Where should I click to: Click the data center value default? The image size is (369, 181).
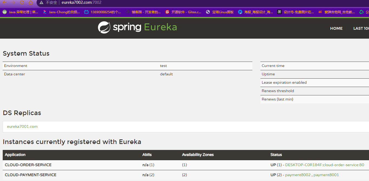click(x=166, y=74)
